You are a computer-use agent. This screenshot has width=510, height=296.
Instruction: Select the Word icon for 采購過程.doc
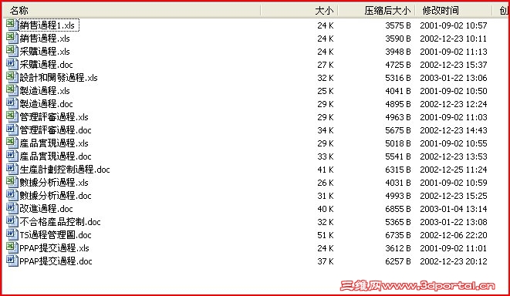[12, 64]
